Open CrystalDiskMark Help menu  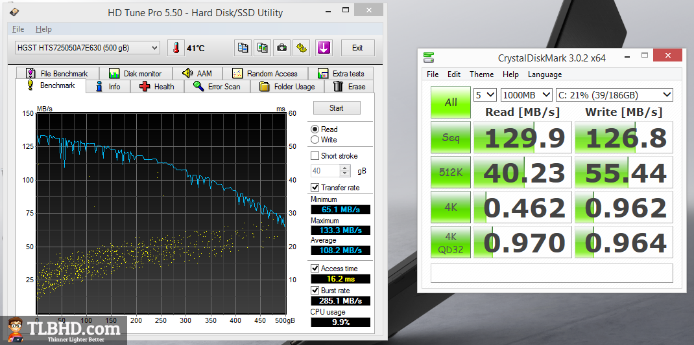(x=510, y=74)
